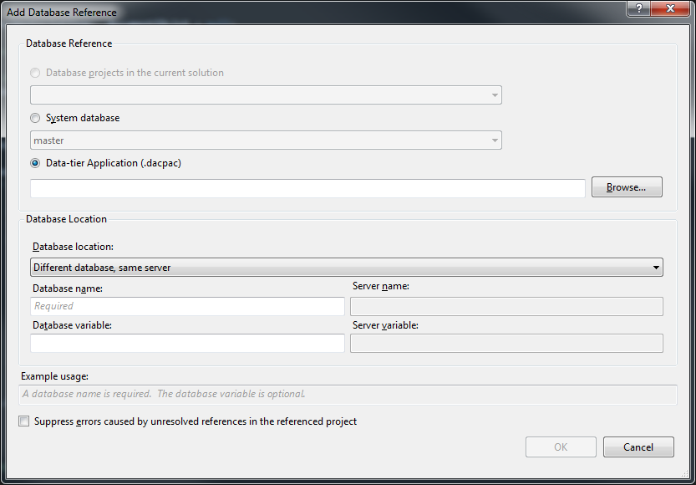Click into the Database variable text box
The image size is (696, 485).
point(187,343)
